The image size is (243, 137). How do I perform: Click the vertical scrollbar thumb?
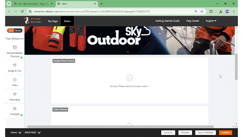click(236, 67)
